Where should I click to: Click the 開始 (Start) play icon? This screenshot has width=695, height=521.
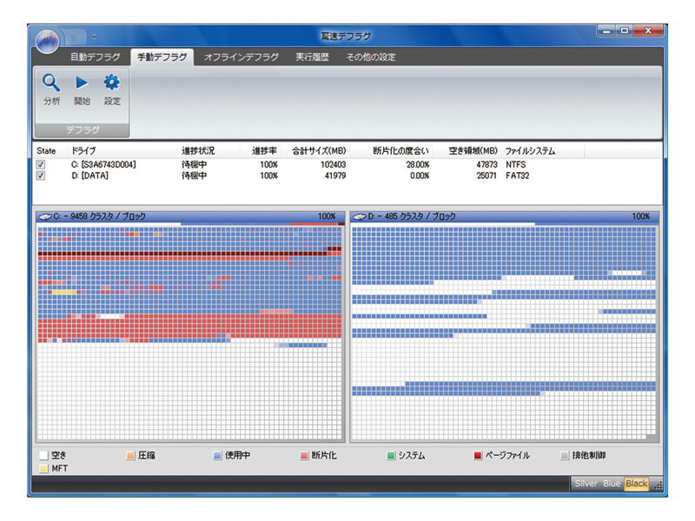pos(82,84)
